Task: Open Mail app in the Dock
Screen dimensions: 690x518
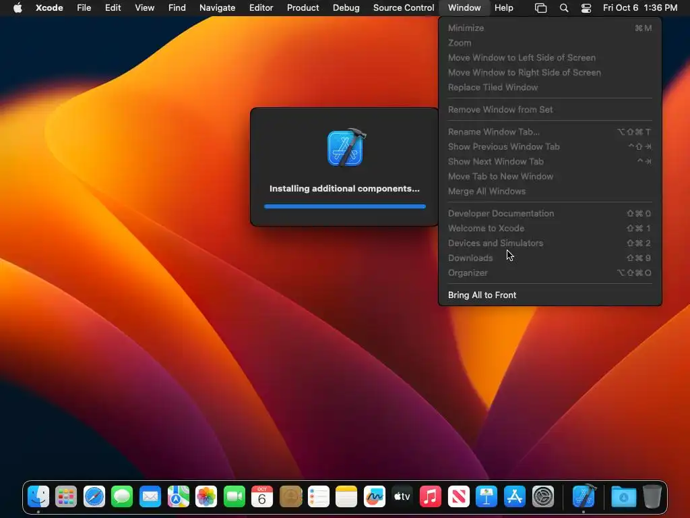Action: (x=150, y=497)
